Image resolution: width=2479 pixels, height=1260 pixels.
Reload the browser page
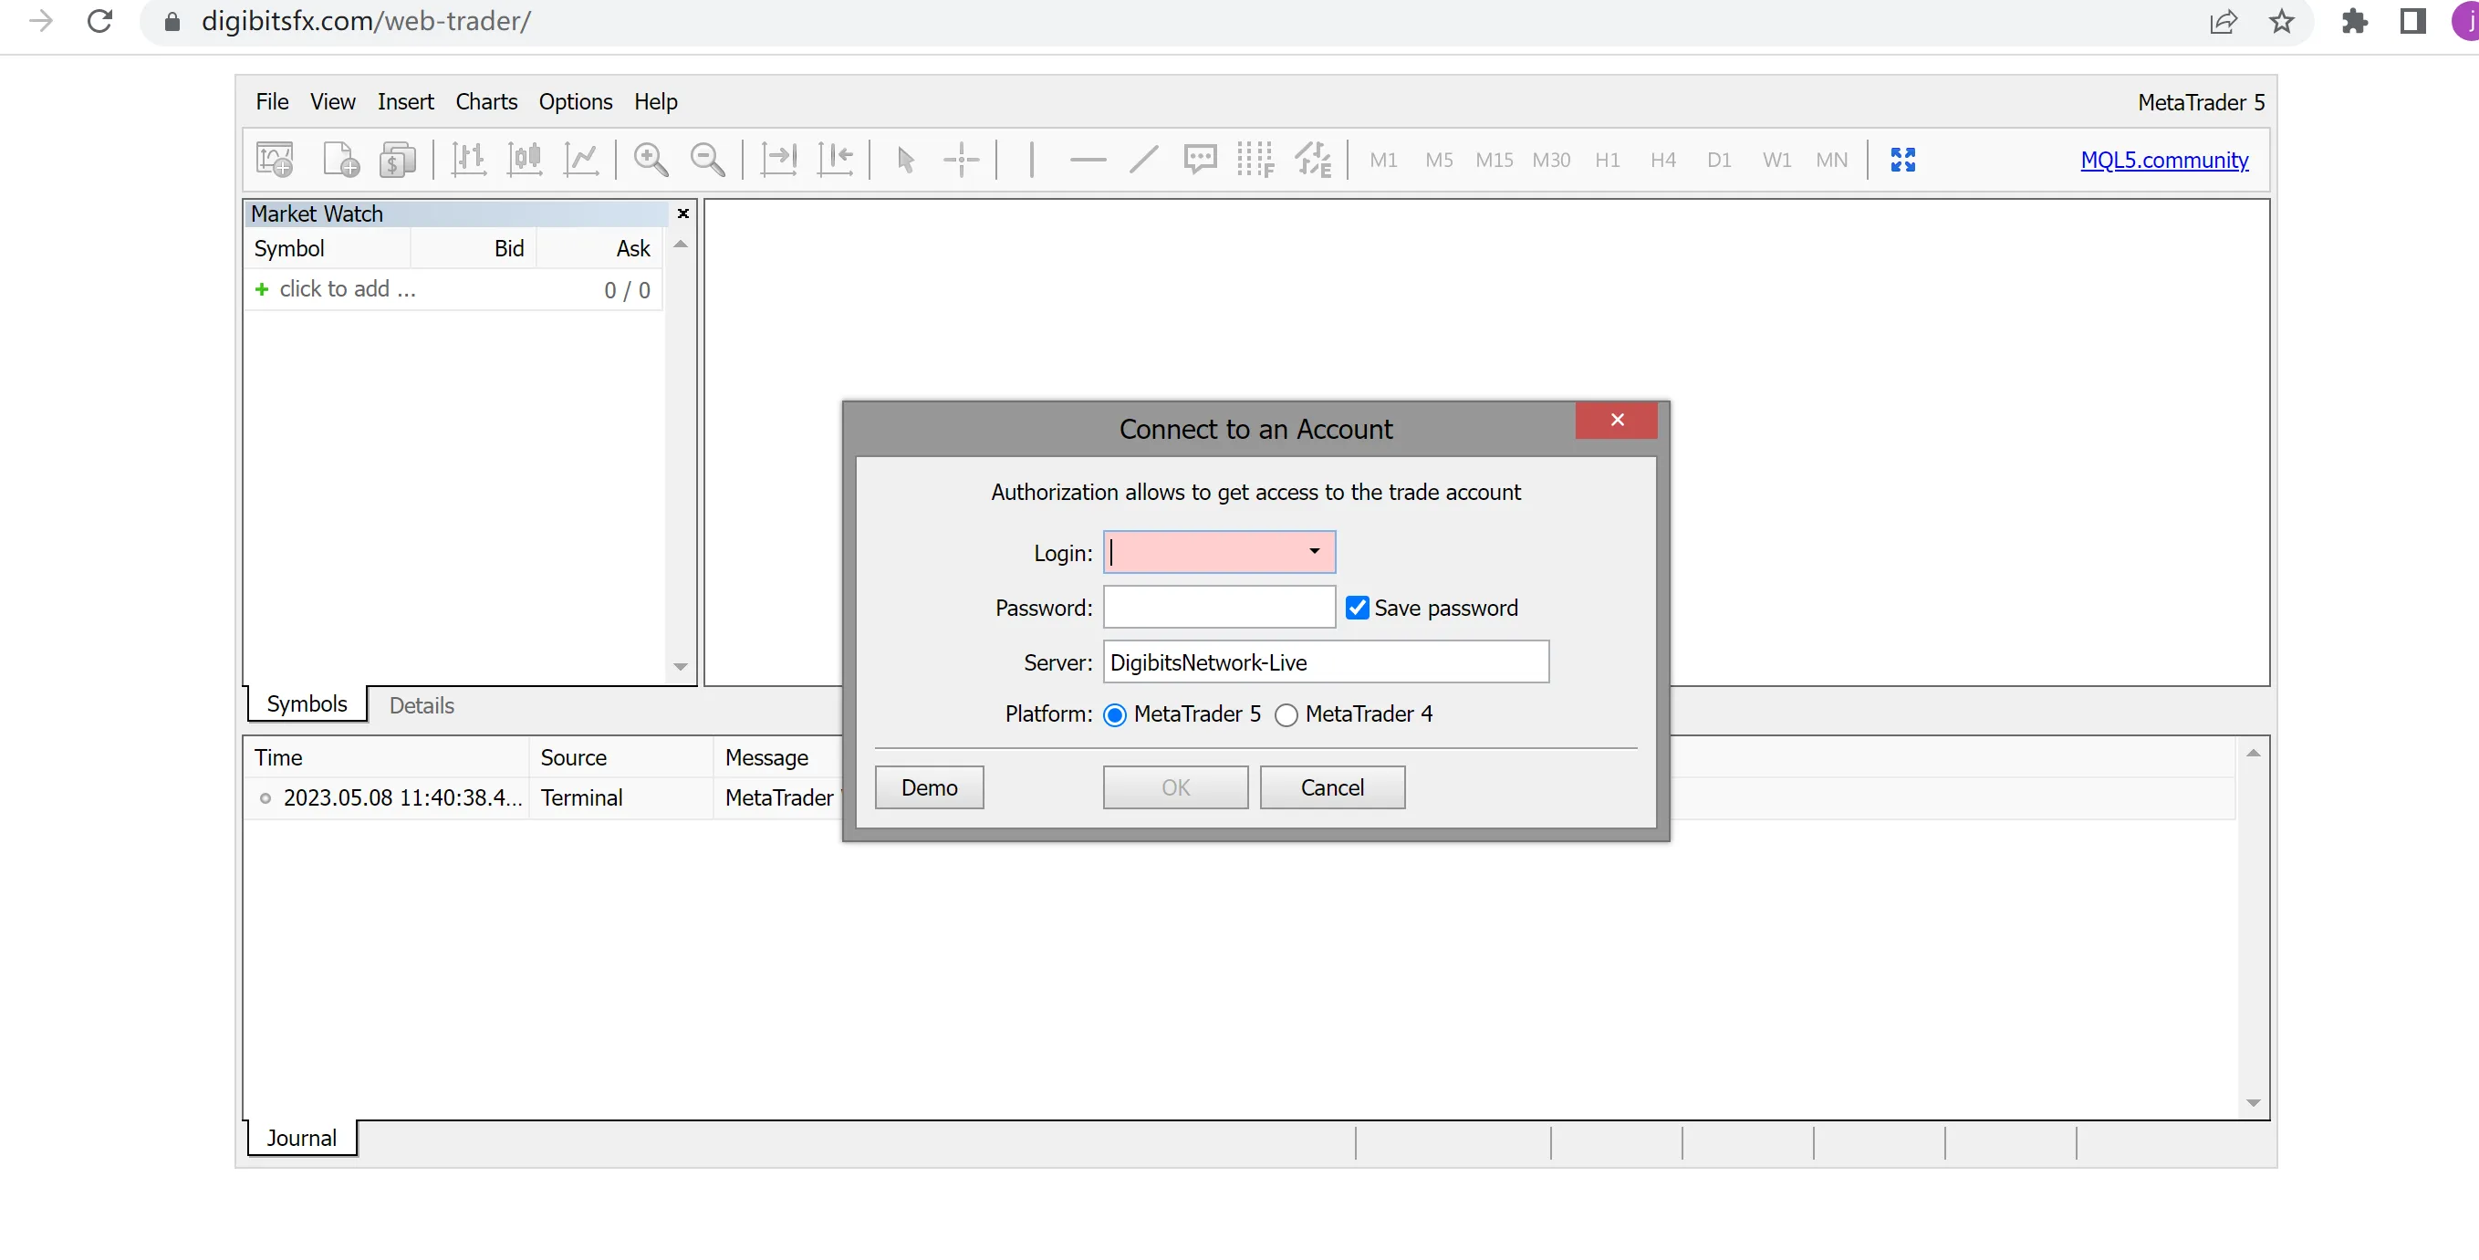click(100, 21)
